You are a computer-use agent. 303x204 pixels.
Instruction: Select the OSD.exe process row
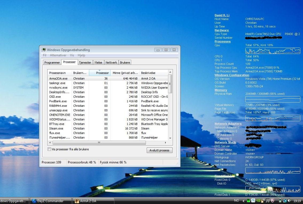coord(108,97)
